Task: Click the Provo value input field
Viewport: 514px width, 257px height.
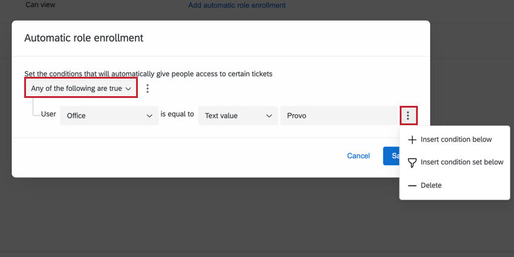Action: (x=337, y=115)
